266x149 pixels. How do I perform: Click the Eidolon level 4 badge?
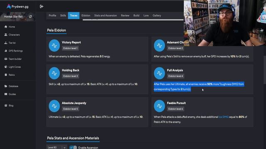175,76
